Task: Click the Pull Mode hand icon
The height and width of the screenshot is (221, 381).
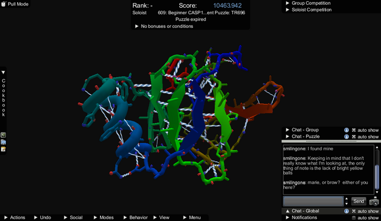Action: (x=4, y=4)
